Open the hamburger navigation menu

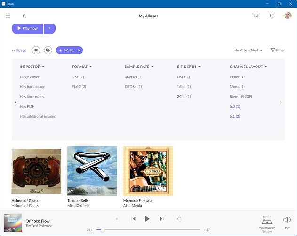8,16
